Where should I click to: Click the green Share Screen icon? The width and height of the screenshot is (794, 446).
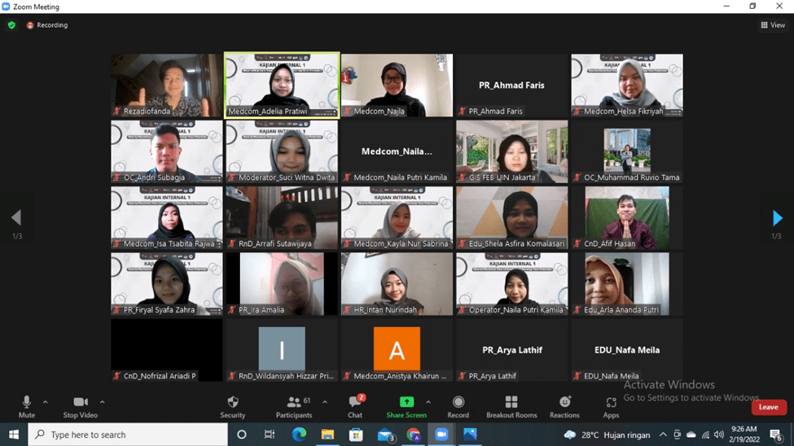click(x=406, y=403)
